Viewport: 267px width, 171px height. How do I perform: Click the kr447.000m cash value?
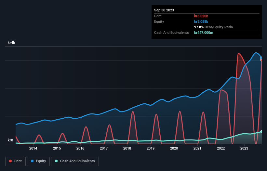(204, 33)
